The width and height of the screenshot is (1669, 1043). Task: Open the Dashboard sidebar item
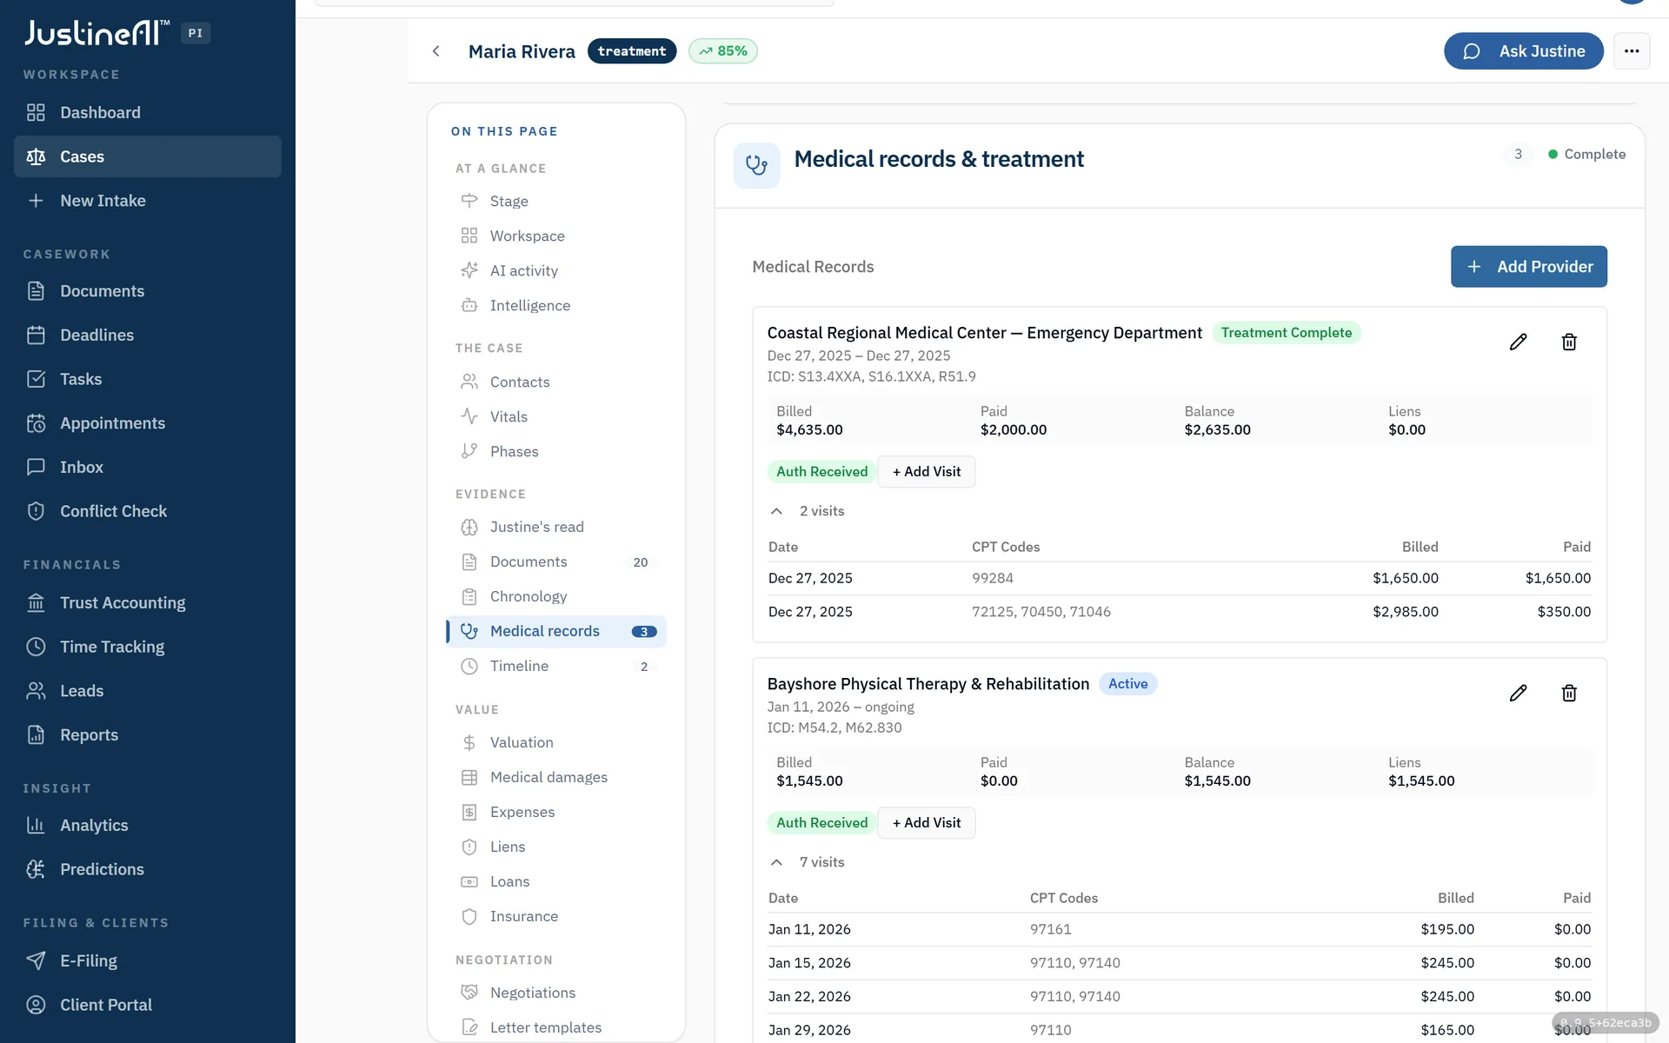[x=148, y=112]
